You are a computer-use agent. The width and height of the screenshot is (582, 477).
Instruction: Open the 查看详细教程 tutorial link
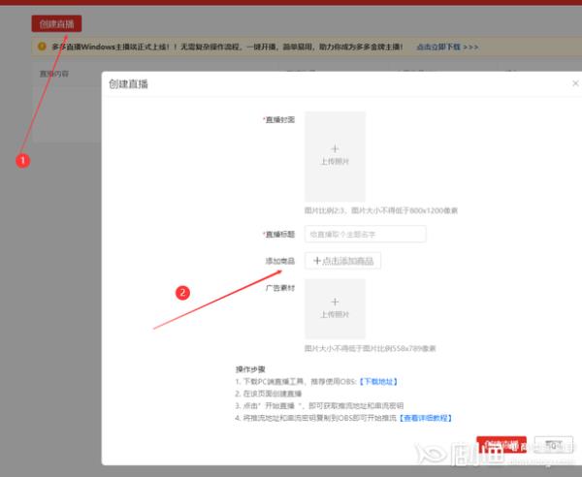pos(426,418)
